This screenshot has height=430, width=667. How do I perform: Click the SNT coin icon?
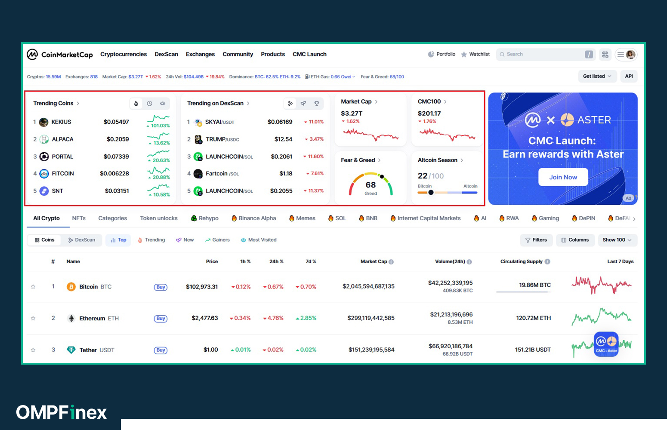point(44,191)
